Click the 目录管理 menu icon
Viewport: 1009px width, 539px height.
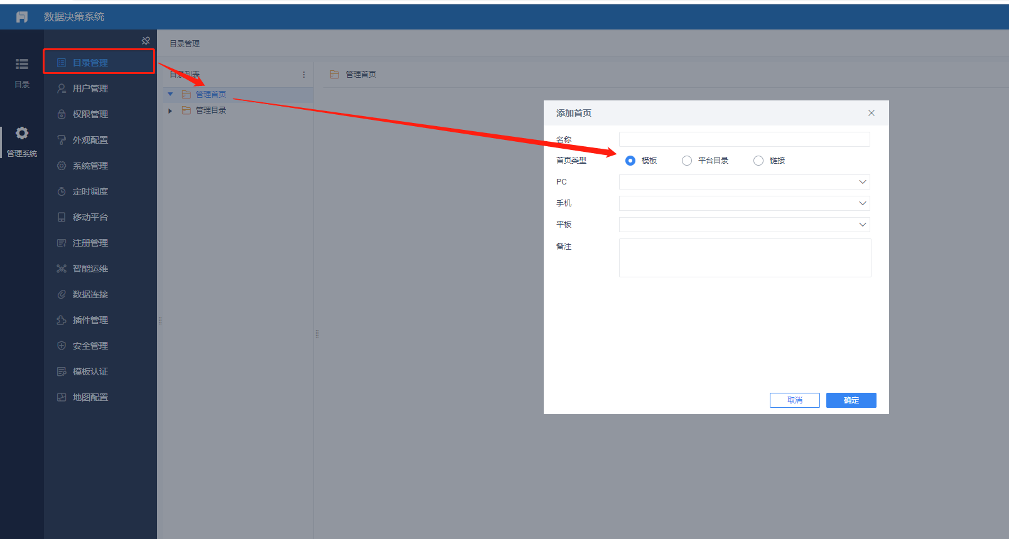tap(62, 63)
